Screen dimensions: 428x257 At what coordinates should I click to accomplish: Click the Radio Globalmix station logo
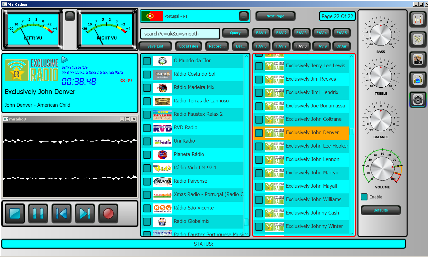coord(163,222)
